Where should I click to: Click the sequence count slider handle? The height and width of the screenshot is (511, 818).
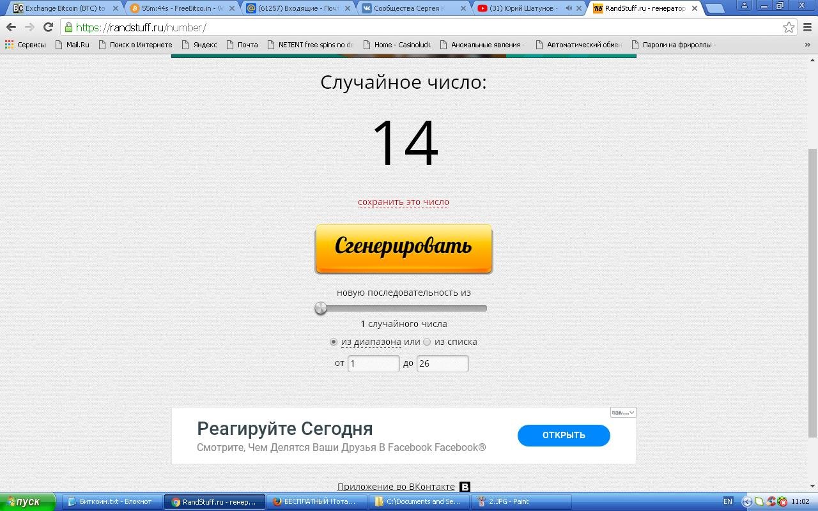[x=321, y=309]
